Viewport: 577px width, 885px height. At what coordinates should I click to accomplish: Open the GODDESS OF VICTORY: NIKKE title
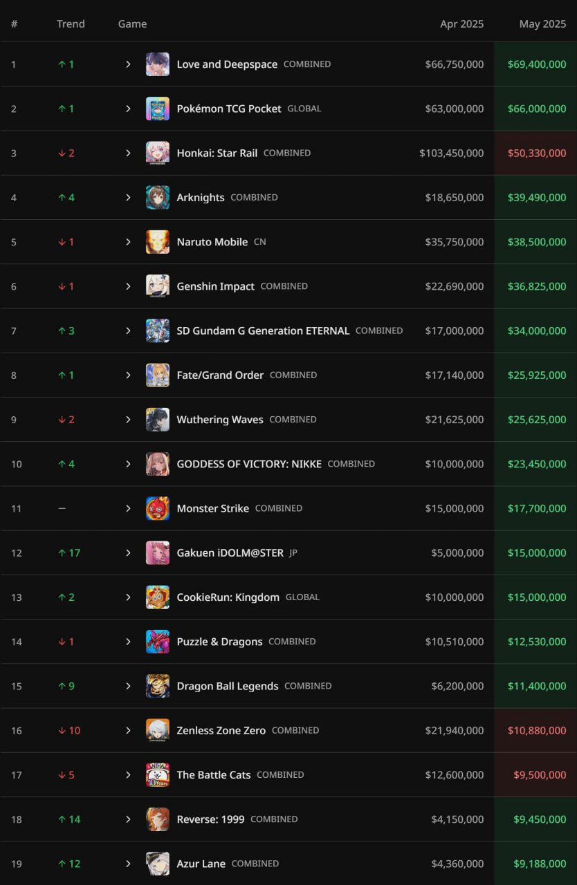249,464
